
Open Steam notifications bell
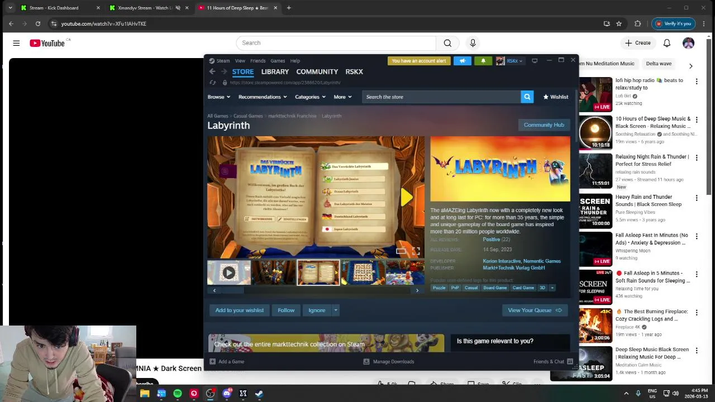point(483,61)
